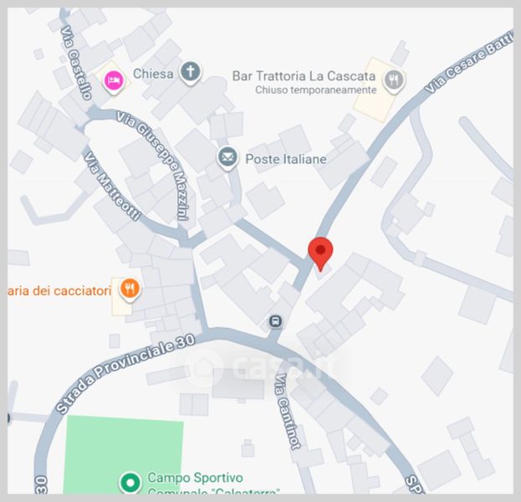
Task: Open the Poste Italiane label
Action: [286, 159]
